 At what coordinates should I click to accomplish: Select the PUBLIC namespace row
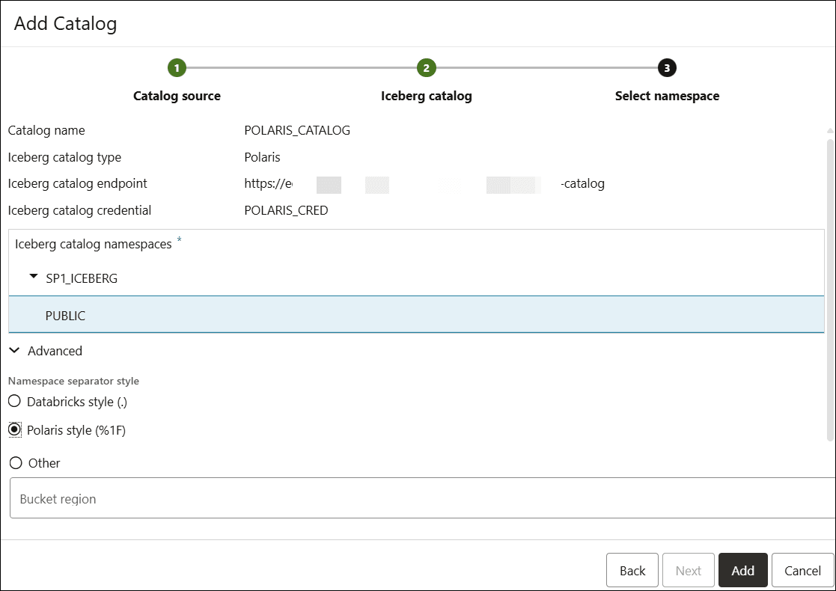[416, 315]
